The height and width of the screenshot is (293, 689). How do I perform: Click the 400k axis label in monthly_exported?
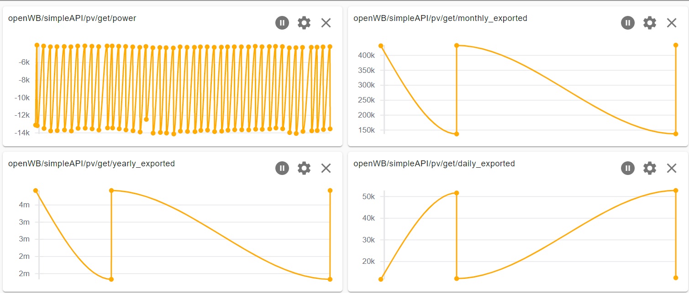click(x=367, y=56)
